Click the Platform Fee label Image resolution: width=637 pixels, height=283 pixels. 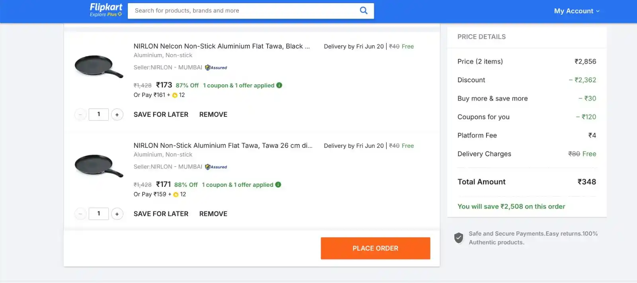(x=477, y=136)
